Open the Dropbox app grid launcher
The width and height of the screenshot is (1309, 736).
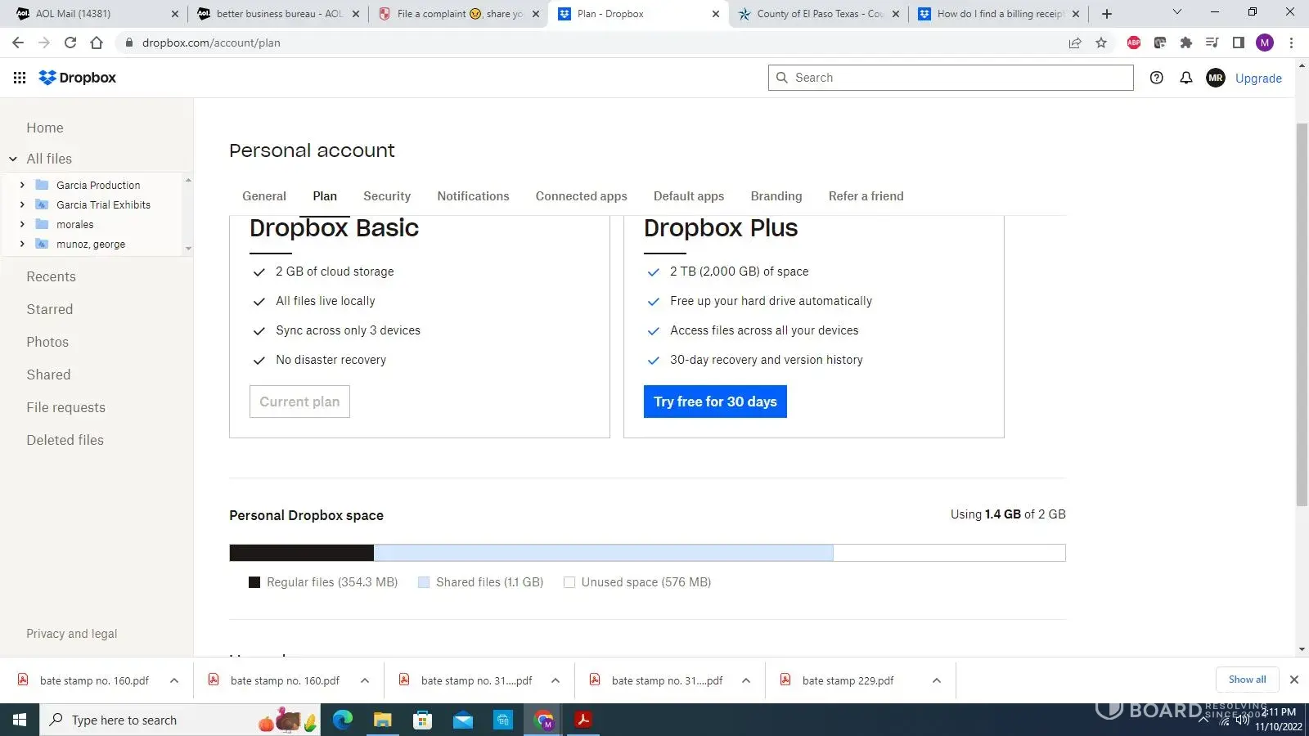[x=20, y=78]
